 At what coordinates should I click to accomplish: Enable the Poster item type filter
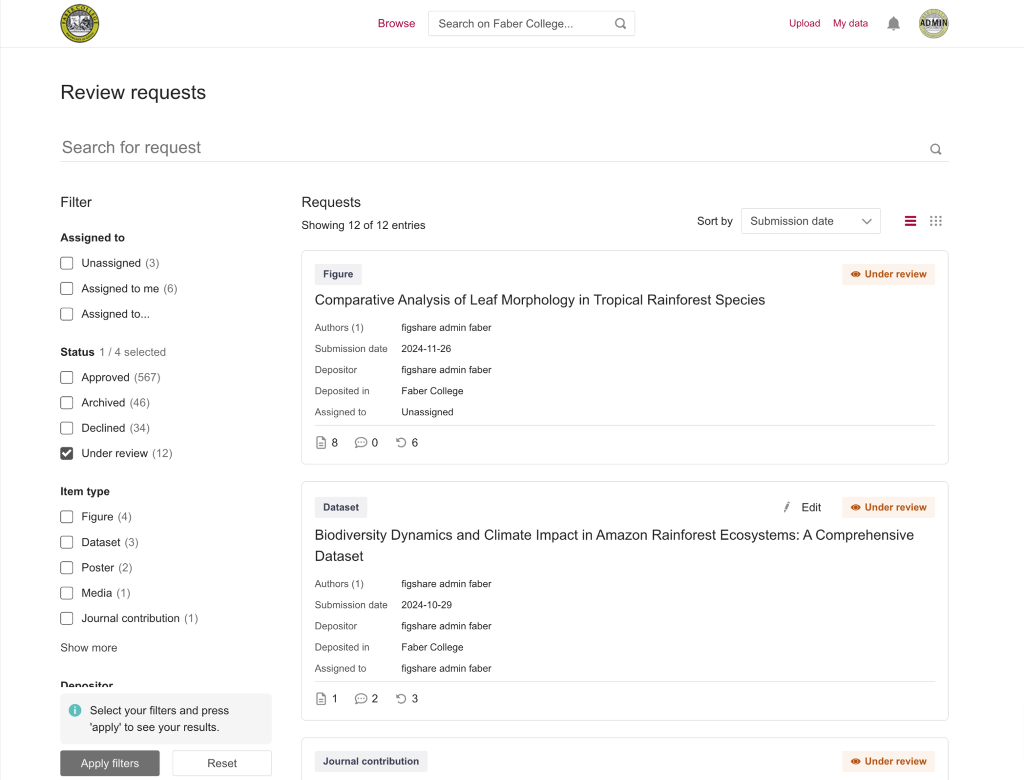67,567
